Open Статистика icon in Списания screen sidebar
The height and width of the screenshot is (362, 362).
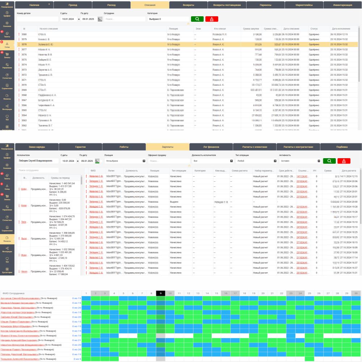point(7,76)
